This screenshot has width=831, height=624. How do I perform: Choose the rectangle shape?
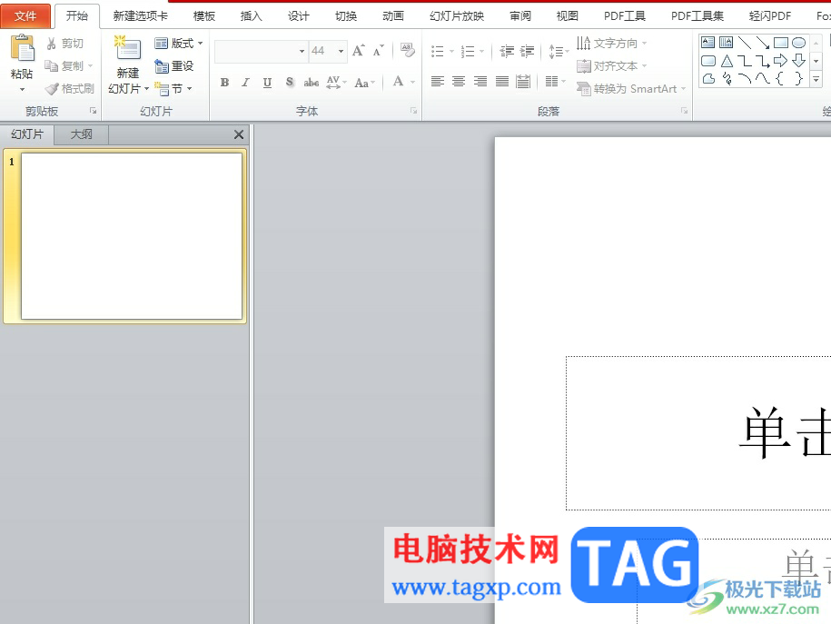pyautogui.click(x=781, y=43)
